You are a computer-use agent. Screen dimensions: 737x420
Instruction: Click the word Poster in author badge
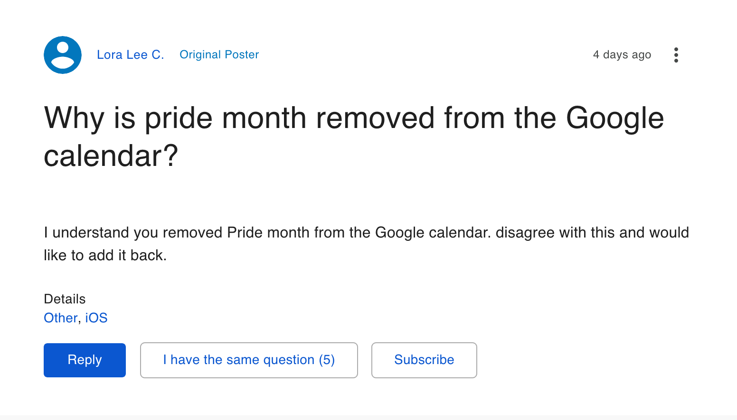242,55
